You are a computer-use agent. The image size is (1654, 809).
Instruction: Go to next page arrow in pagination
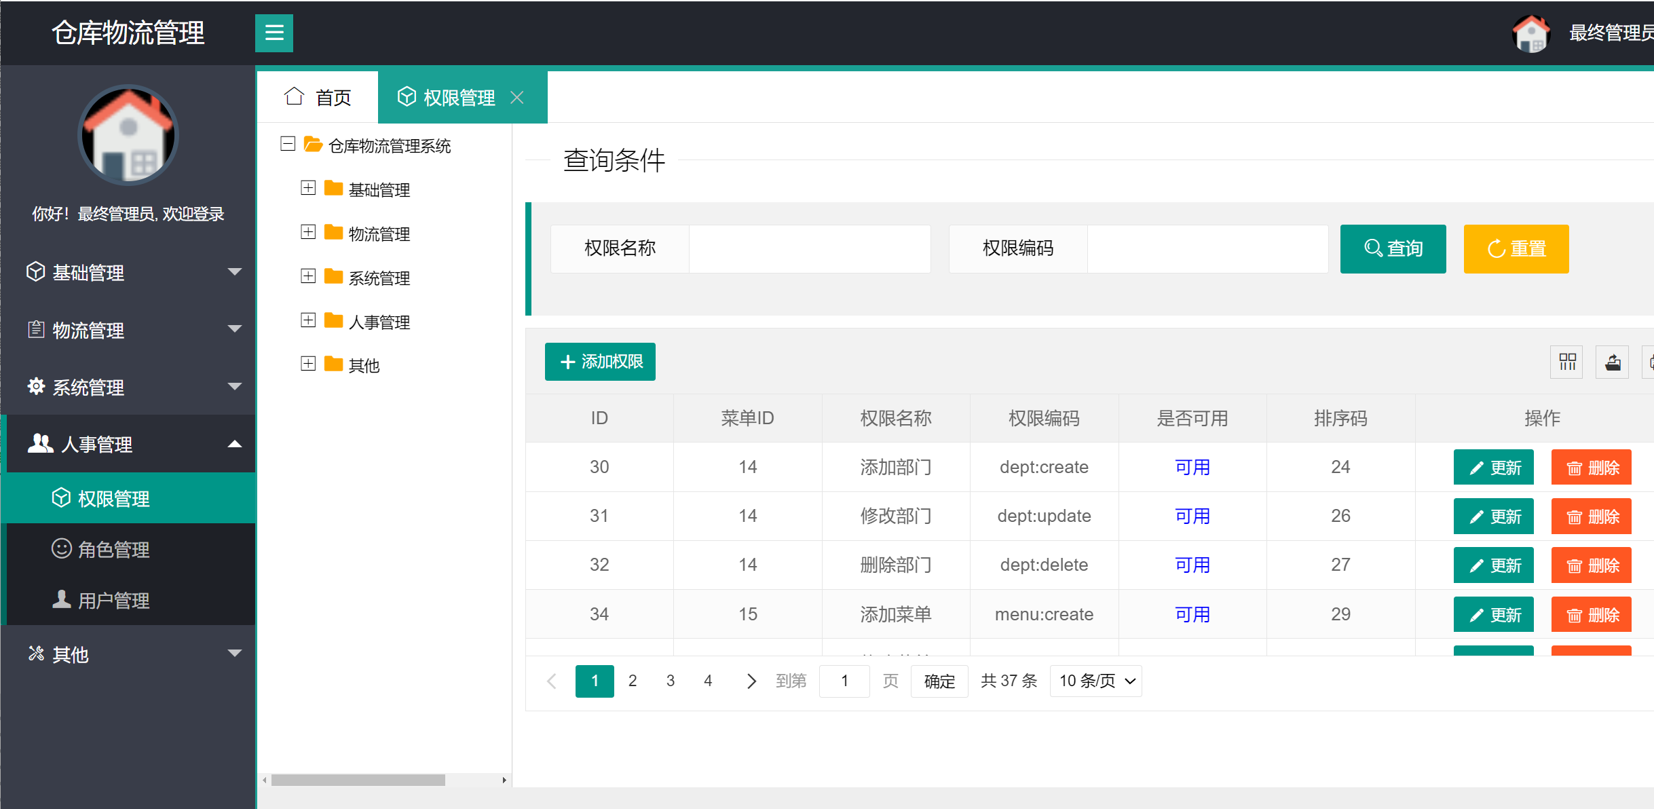751,681
